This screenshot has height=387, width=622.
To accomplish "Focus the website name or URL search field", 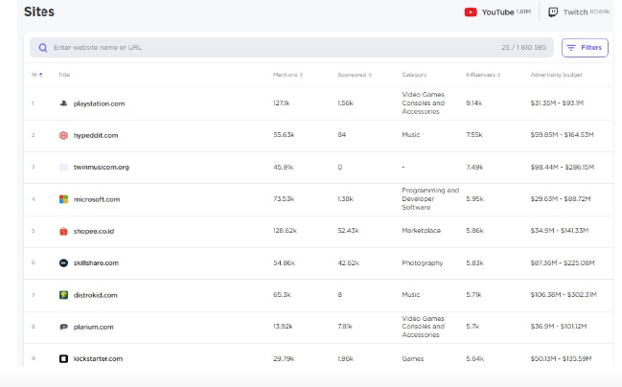I will point(291,48).
